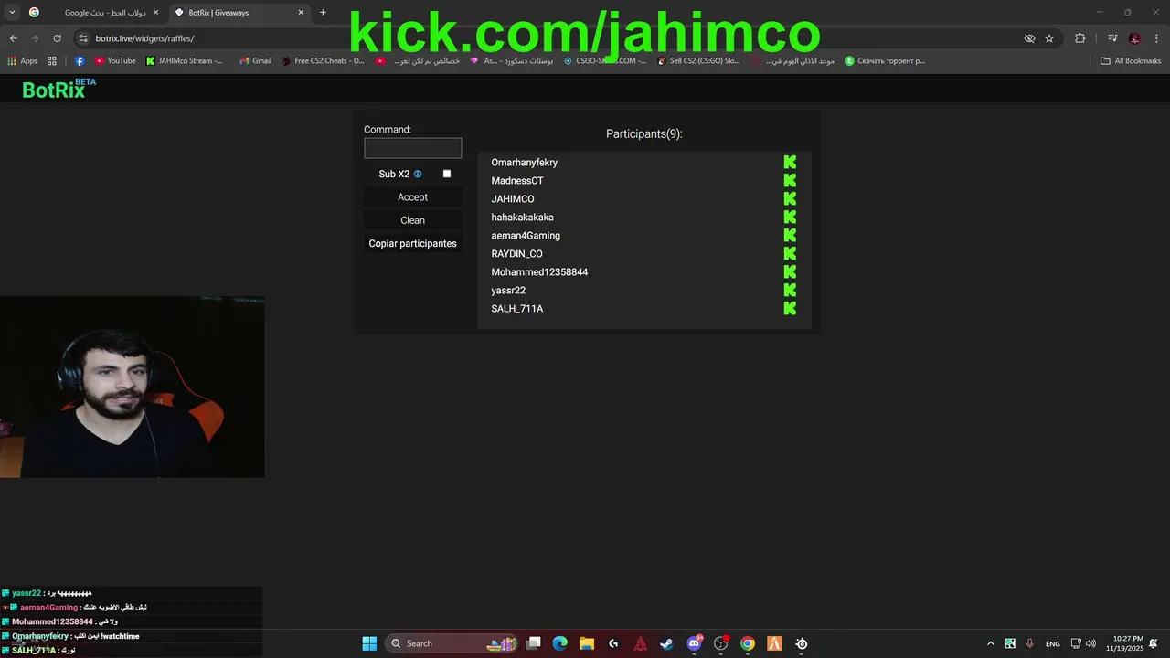Click the volume icon in the system tray
The width and height of the screenshot is (1170, 658).
pyautogui.click(x=1090, y=643)
